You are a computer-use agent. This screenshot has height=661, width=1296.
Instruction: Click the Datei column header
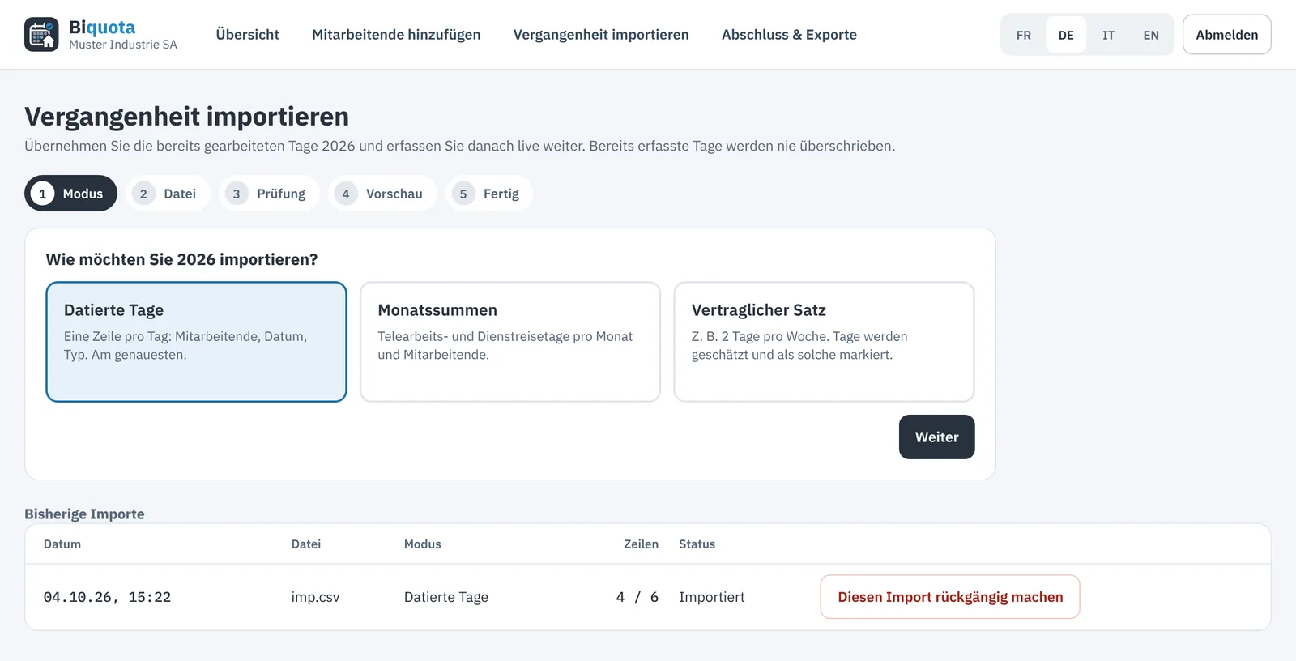306,544
